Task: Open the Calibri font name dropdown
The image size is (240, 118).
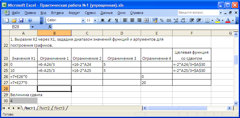Action: click(83, 20)
